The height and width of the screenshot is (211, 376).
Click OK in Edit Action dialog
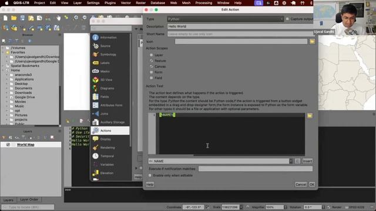click(312, 185)
